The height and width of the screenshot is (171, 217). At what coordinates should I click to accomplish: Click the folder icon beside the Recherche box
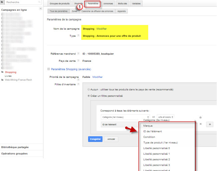pos(2,2)
